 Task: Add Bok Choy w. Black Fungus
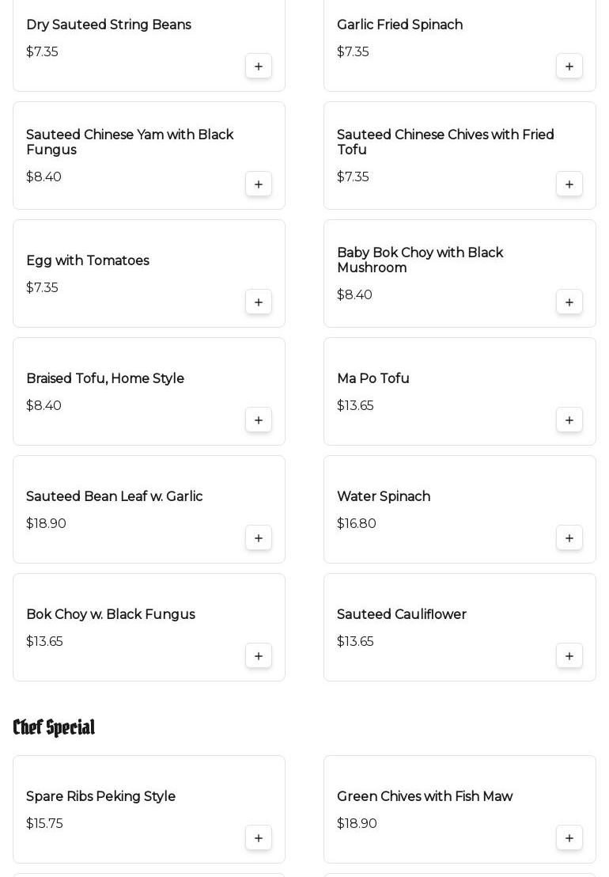coord(259,656)
